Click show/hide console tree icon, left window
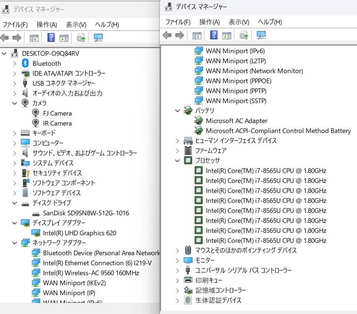357x314 pixels. click(x=34, y=38)
